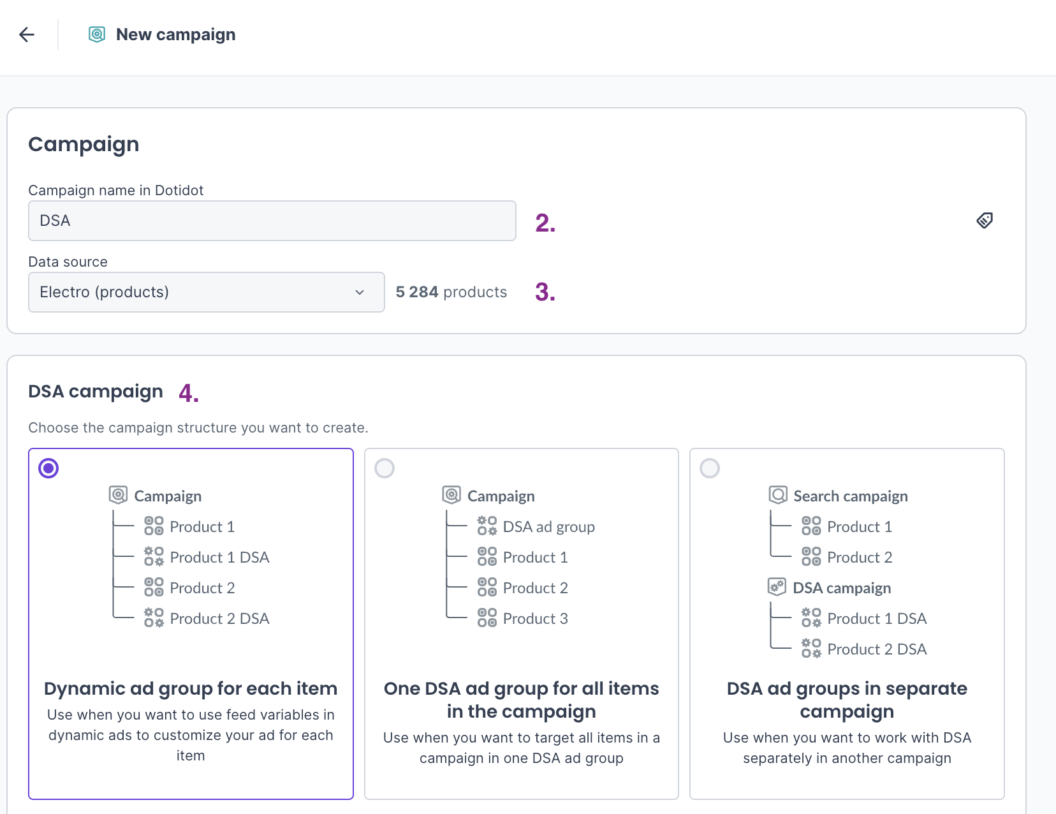Image resolution: width=1056 pixels, height=814 pixels.
Task: Click the chevron arrow in Electro (products) dropdown
Action: click(360, 292)
